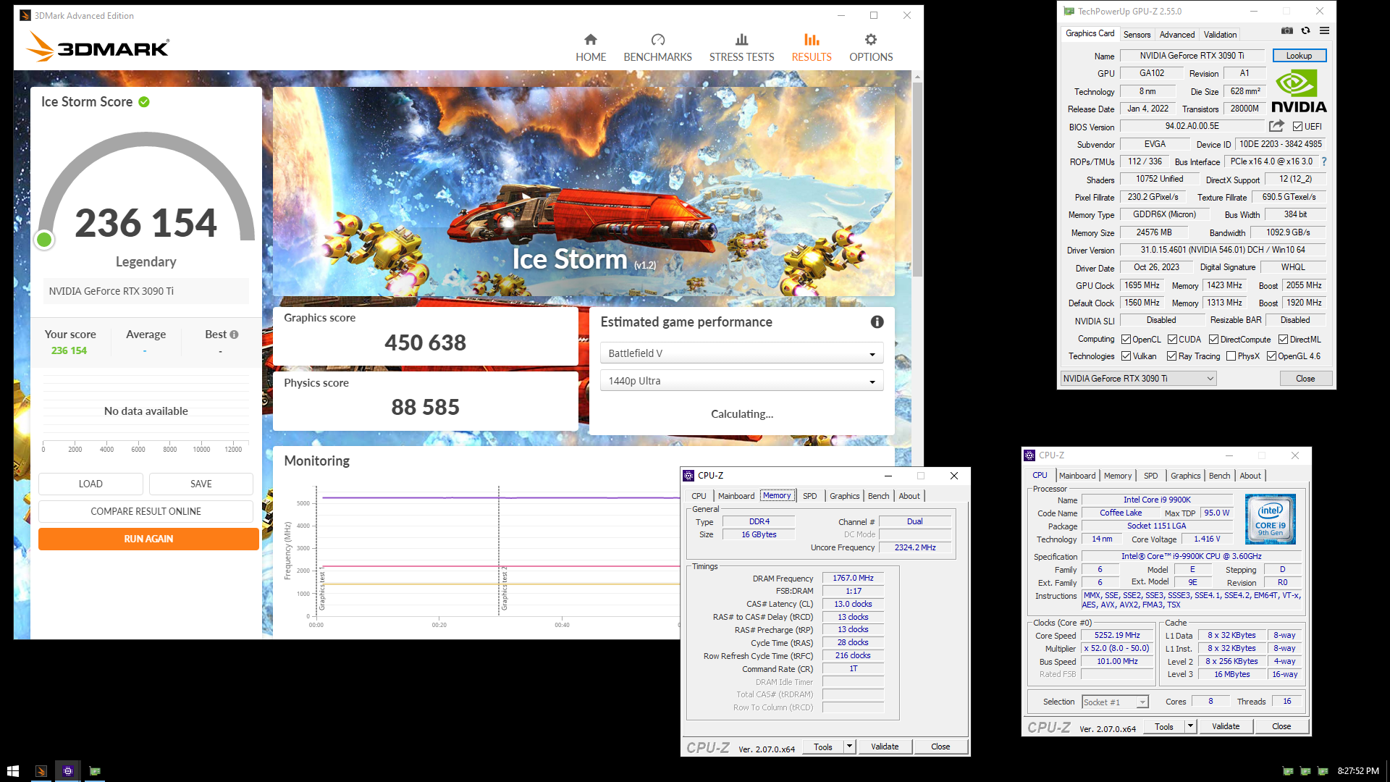The image size is (1390, 782).
Task: Toggle the CUDA checkbox in GPU-Z
Action: (x=1172, y=340)
